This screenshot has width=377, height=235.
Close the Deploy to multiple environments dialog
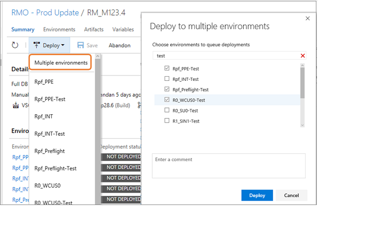pos(308,18)
